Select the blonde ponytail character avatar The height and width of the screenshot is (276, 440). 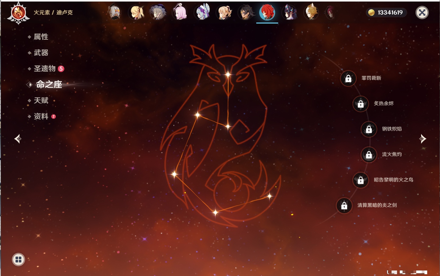(224, 13)
